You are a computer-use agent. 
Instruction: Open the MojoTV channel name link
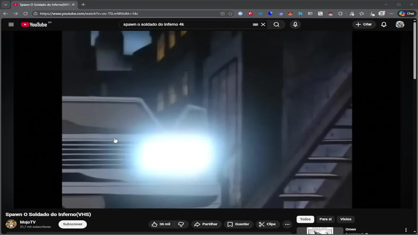pyautogui.click(x=28, y=222)
